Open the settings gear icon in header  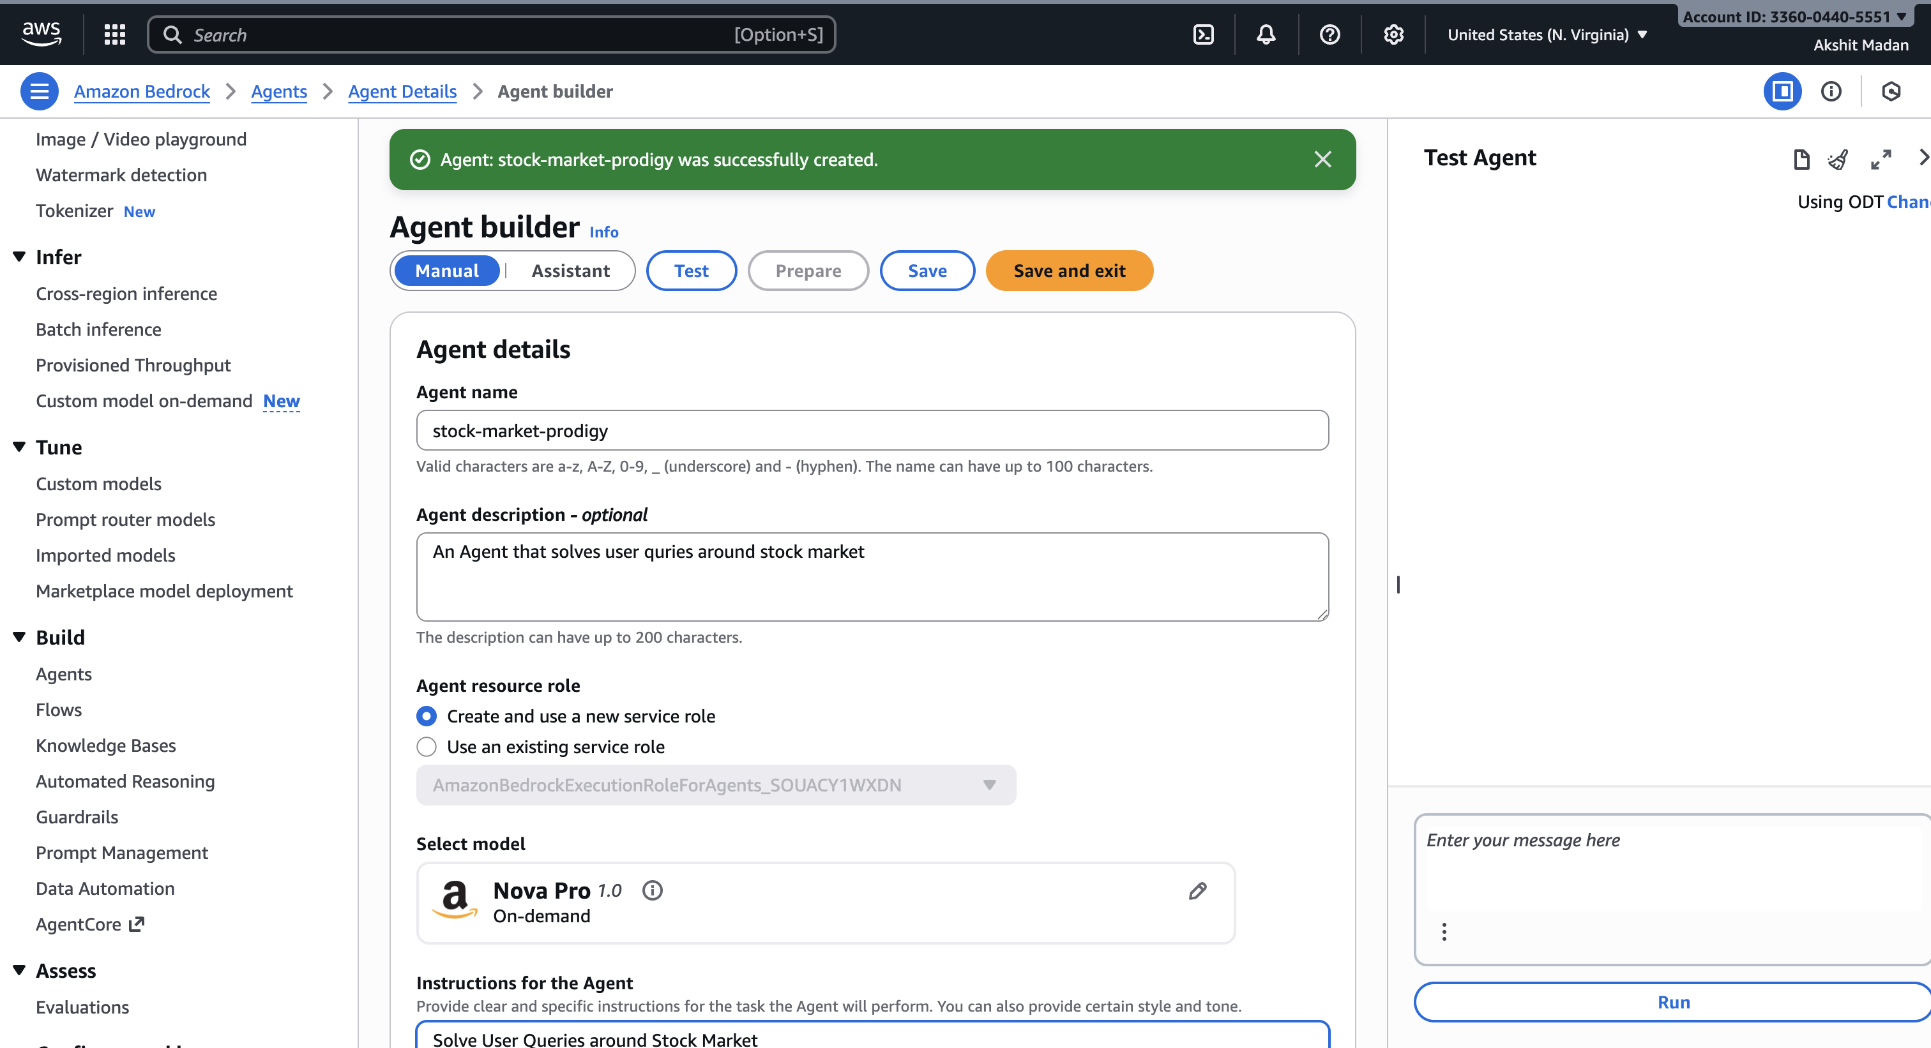tap(1393, 34)
